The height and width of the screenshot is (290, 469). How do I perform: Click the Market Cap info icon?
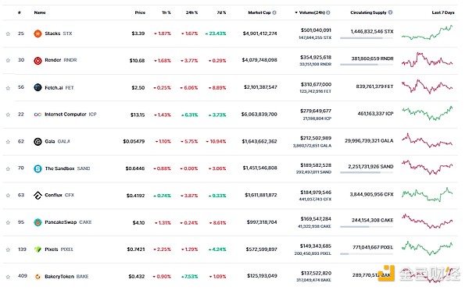pos(274,12)
